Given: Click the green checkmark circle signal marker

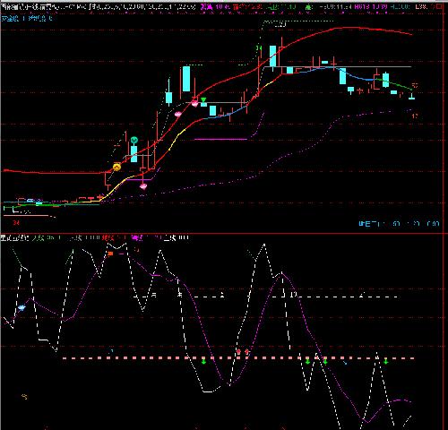Looking at the screenshot, I should click(134, 140).
